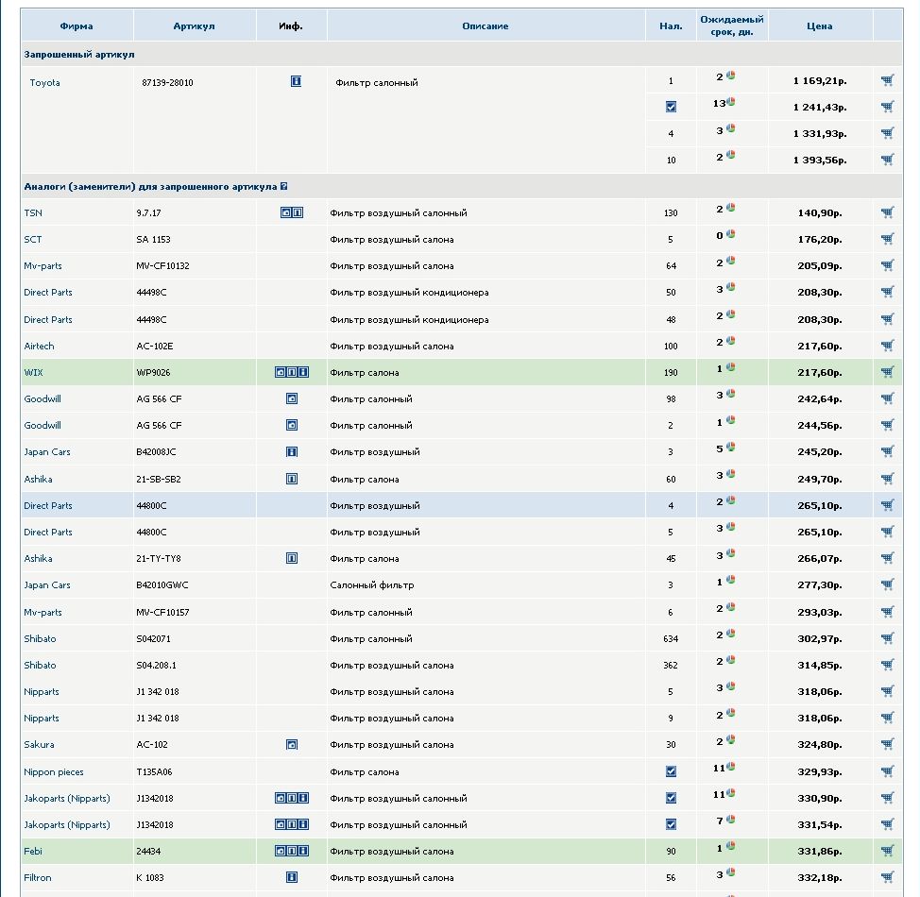Screen dimensions: 920x897
Task: Click the Фирма column header
Action: pos(76,25)
